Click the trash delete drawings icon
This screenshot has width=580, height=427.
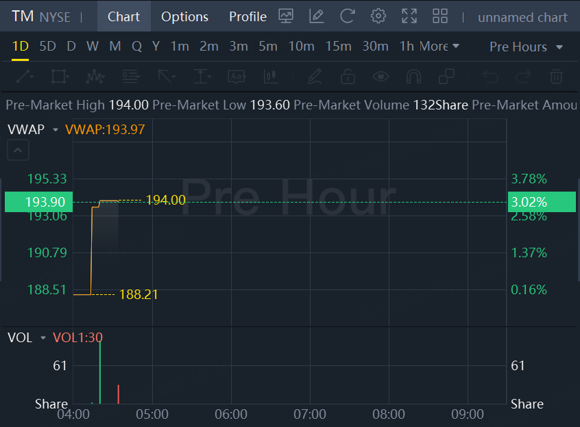click(x=556, y=76)
